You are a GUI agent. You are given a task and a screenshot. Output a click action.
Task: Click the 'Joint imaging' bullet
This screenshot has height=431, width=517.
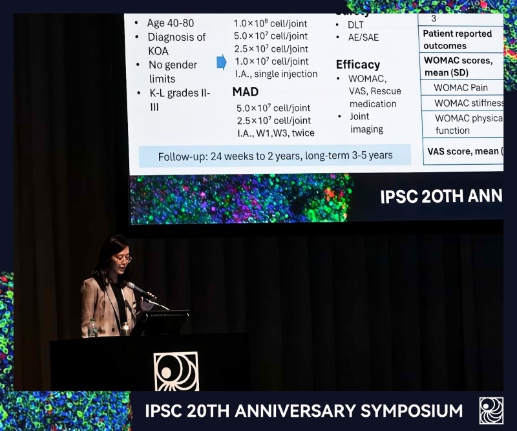point(366,123)
